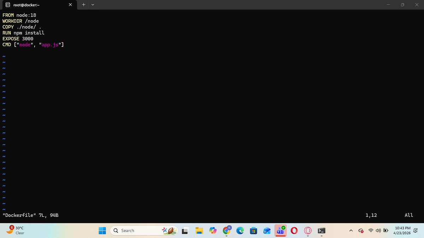
Task: Open the terminal profiles dropdown
Action: tap(93, 5)
